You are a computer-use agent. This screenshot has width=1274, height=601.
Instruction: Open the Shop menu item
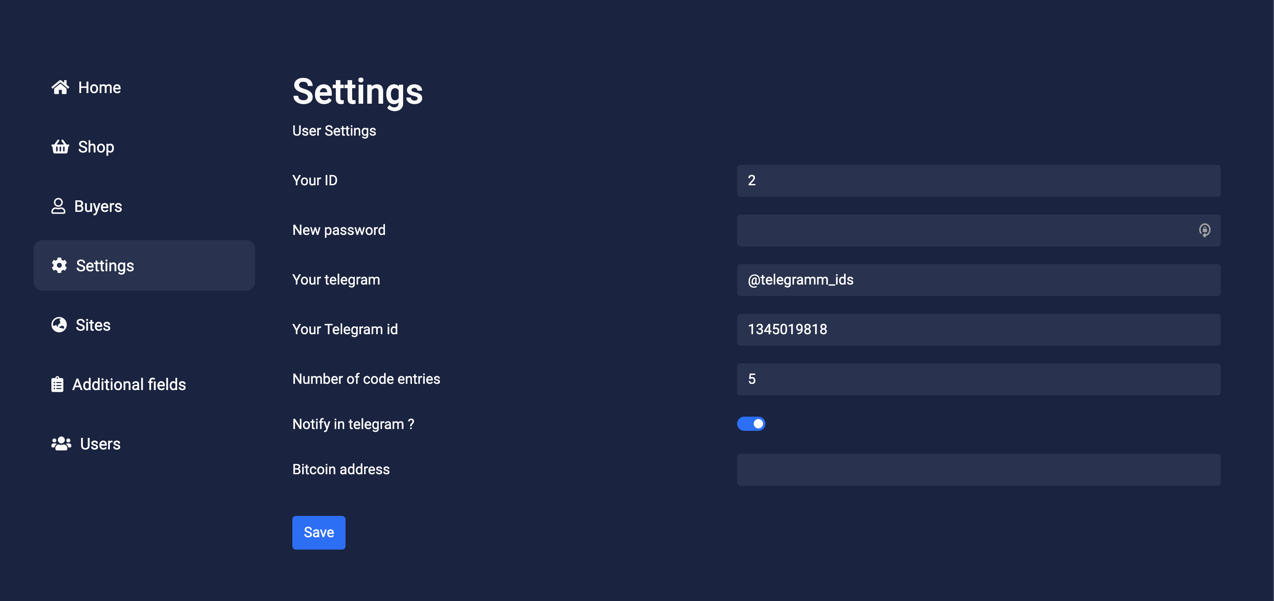click(96, 147)
